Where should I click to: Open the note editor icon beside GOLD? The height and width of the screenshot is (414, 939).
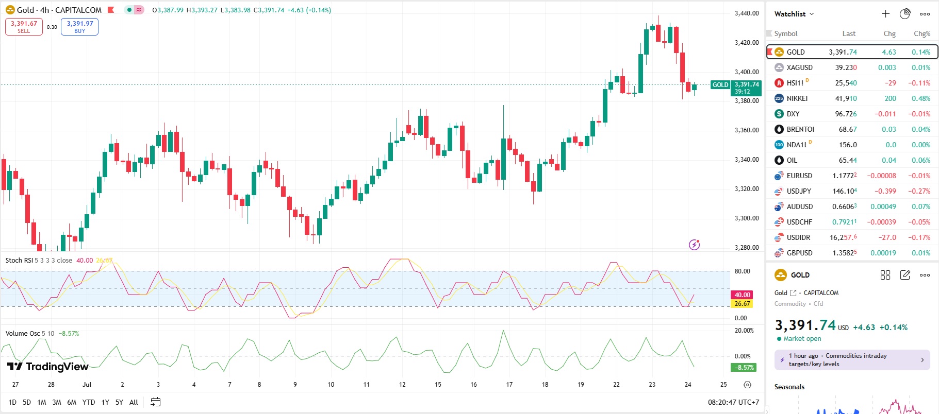coord(905,275)
